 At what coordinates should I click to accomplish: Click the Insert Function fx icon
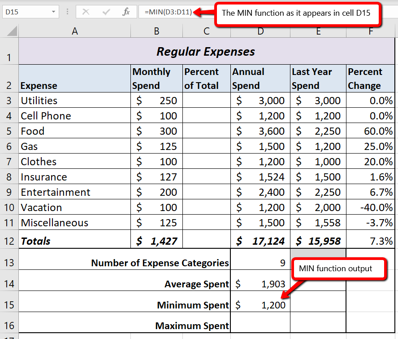coord(126,12)
